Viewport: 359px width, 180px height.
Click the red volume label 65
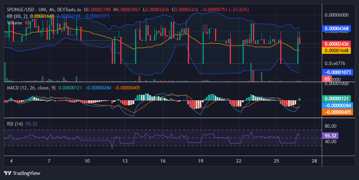coord(327,79)
